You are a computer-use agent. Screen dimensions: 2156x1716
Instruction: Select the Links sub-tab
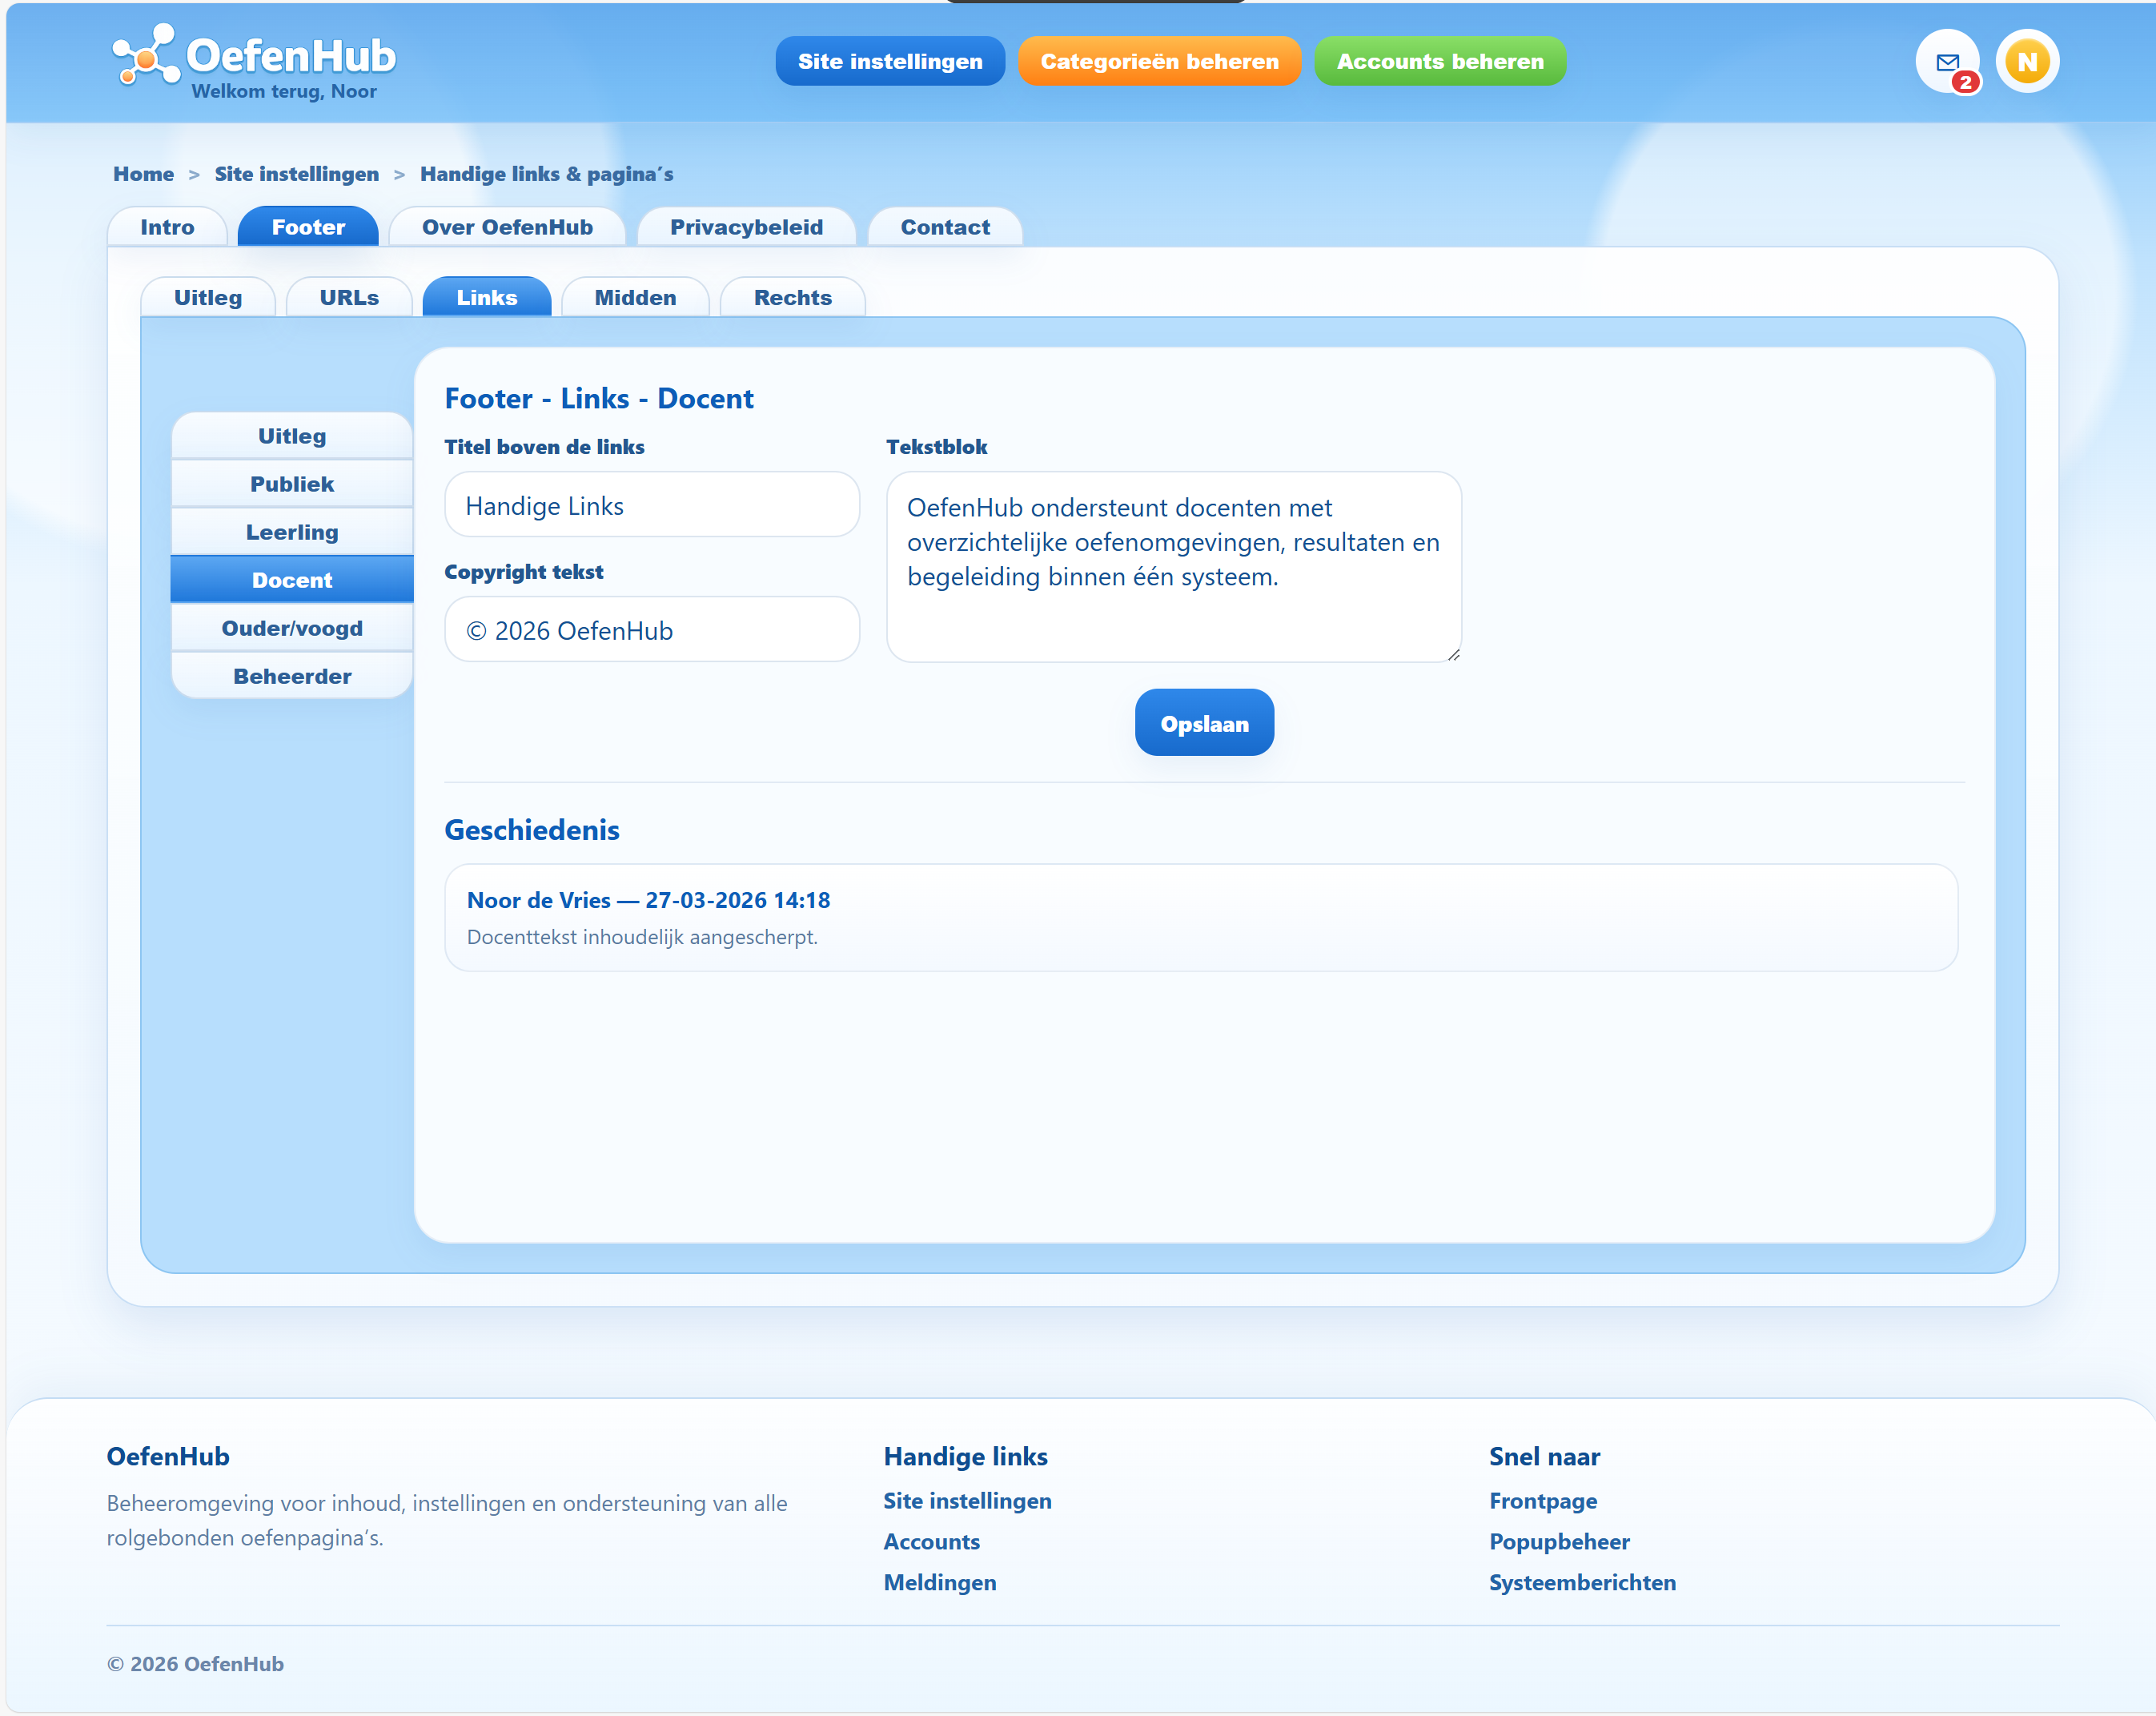[487, 297]
